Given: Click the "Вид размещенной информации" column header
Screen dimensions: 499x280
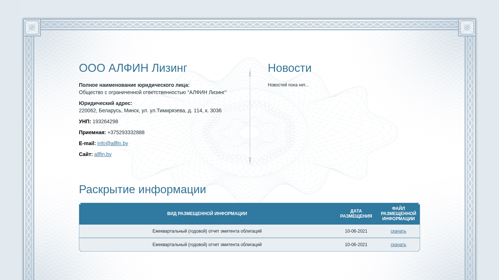Looking at the screenshot, I should [x=207, y=214].
